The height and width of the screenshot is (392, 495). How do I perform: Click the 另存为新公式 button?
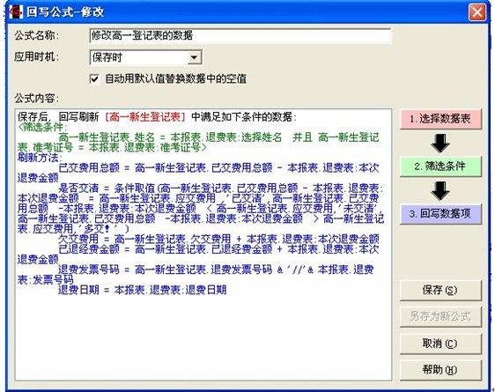pos(440,316)
